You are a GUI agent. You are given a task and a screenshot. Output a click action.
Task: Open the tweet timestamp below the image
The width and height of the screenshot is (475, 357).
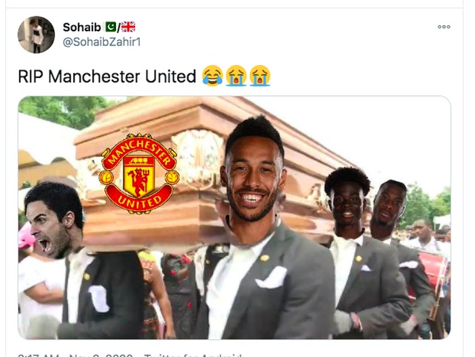coord(75,355)
